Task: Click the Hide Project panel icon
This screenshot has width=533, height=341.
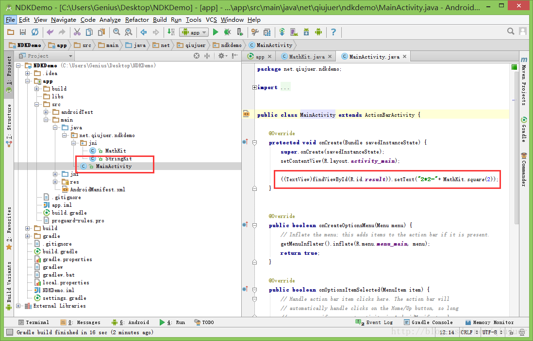Action: point(234,56)
